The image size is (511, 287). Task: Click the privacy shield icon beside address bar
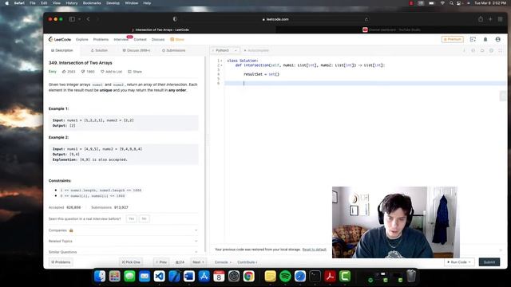pos(175,19)
